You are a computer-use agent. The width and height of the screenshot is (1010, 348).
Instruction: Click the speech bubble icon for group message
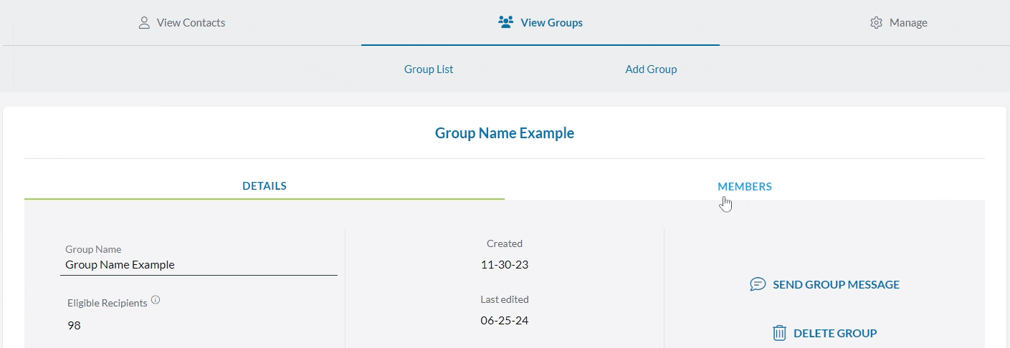(758, 284)
